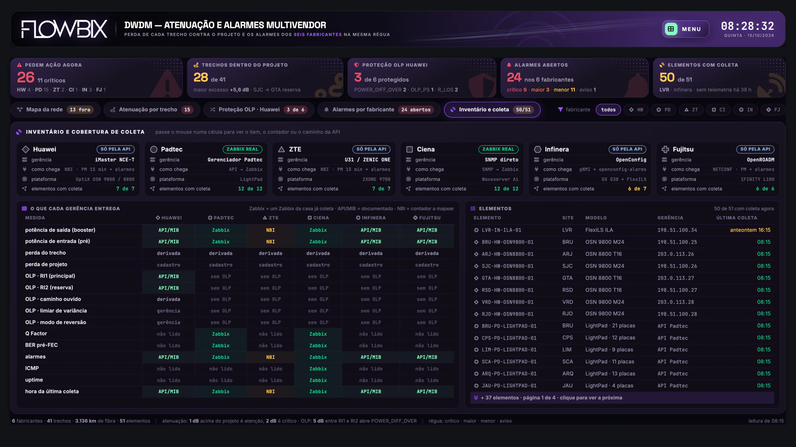This screenshot has width=796, height=447.
Task: Click the list icon beside ELEMENTOS heading
Action: [x=473, y=209]
